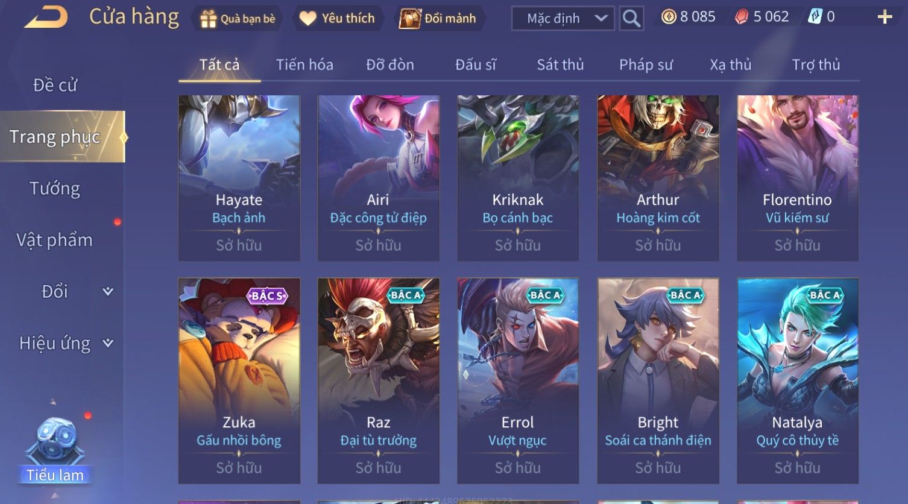
Task: Expand the Mặc định sort dropdown
Action: coord(563,19)
